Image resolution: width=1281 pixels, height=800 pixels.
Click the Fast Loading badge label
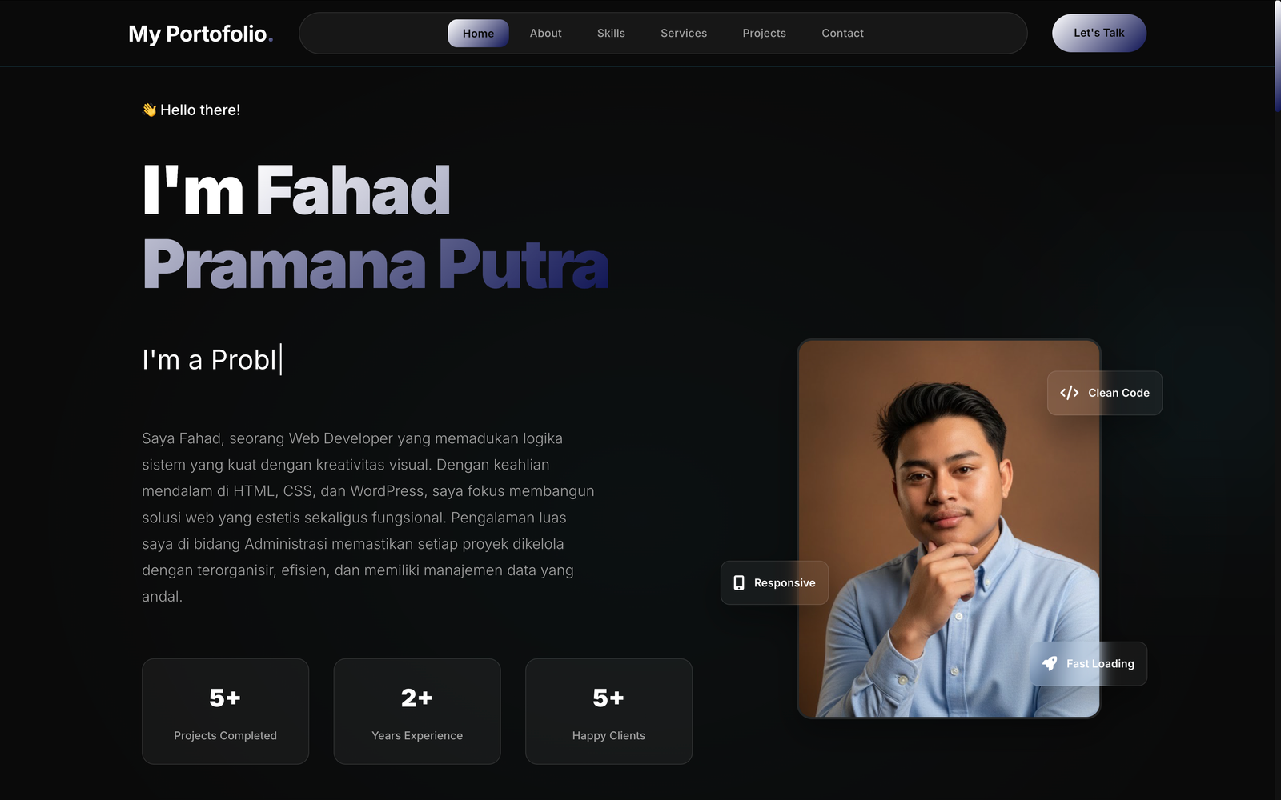[1100, 664]
